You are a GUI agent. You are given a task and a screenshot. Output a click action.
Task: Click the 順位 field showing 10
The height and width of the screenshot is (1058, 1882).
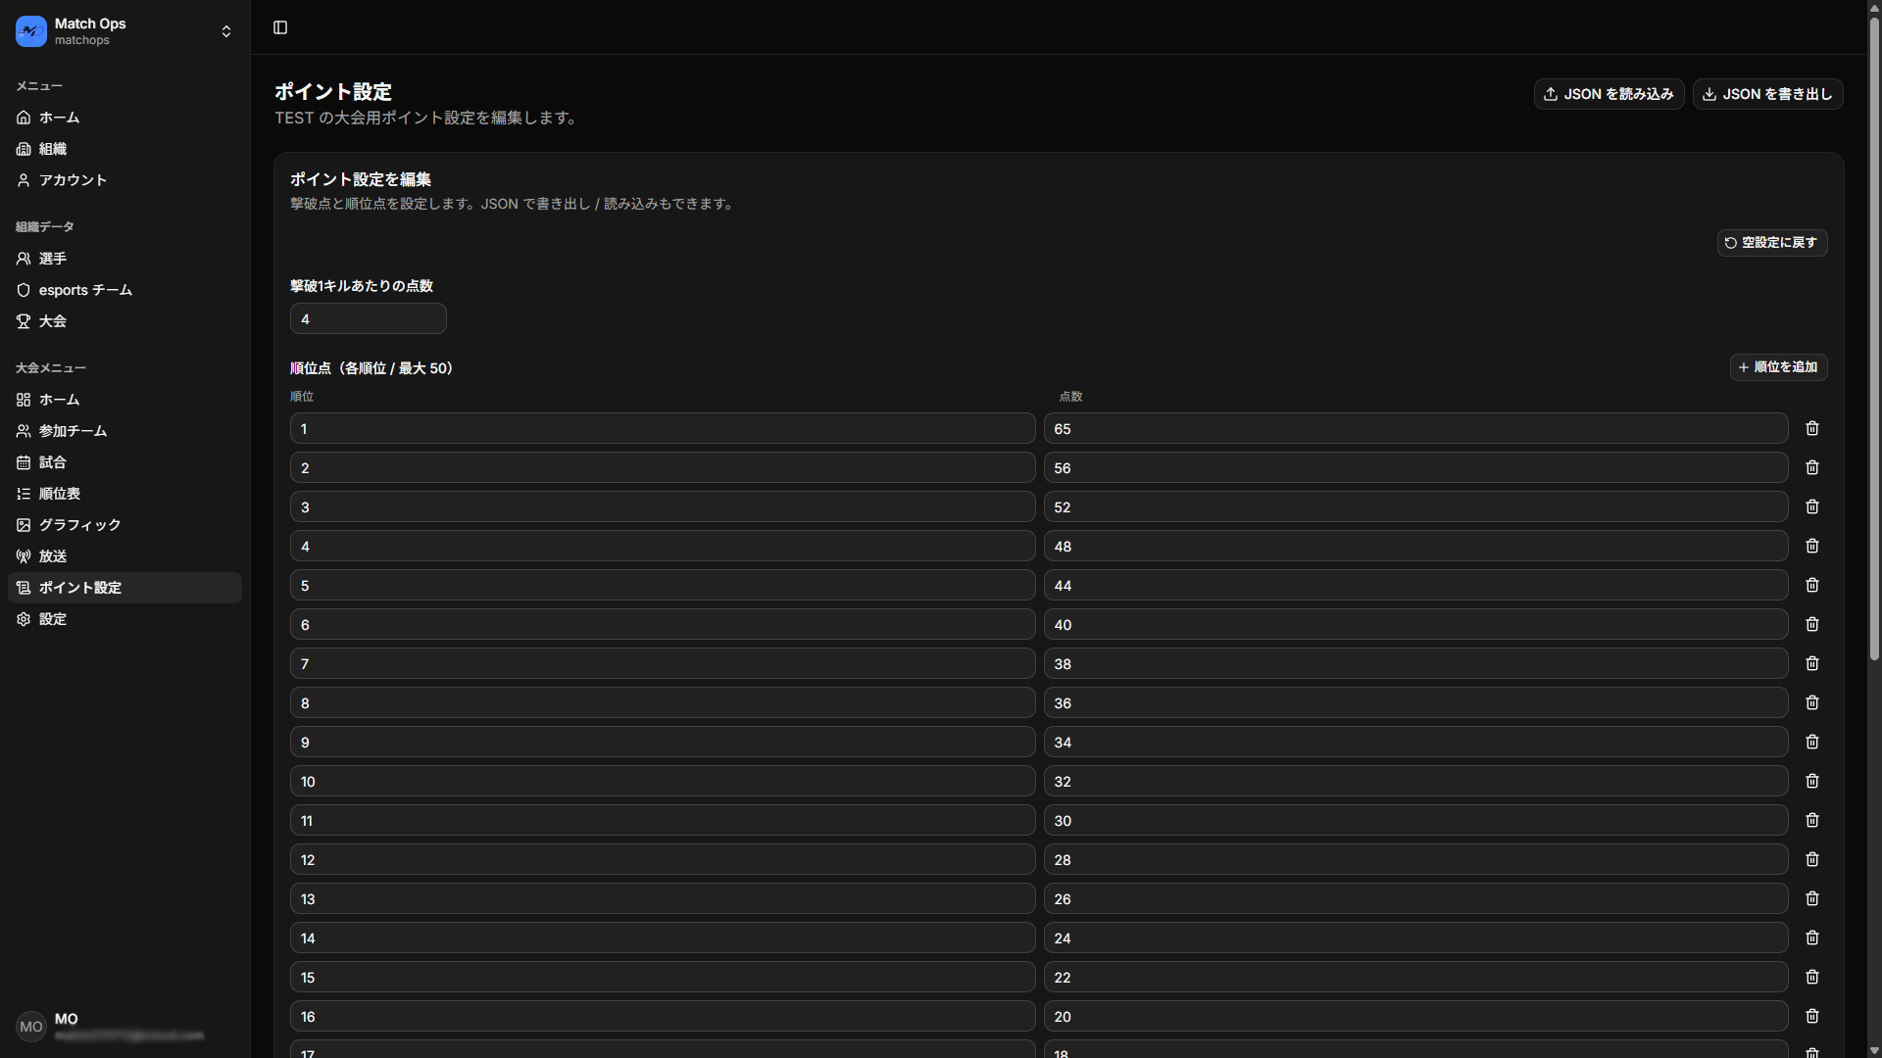[663, 781]
